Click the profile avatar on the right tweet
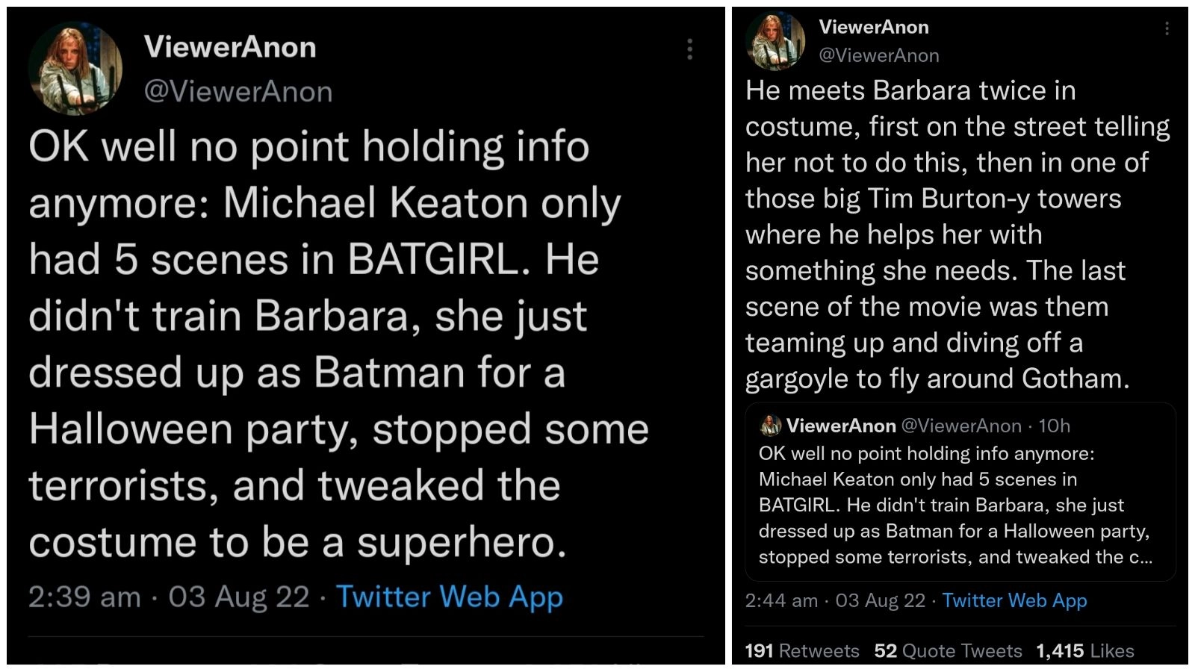The height and width of the screenshot is (672, 1195). [775, 40]
